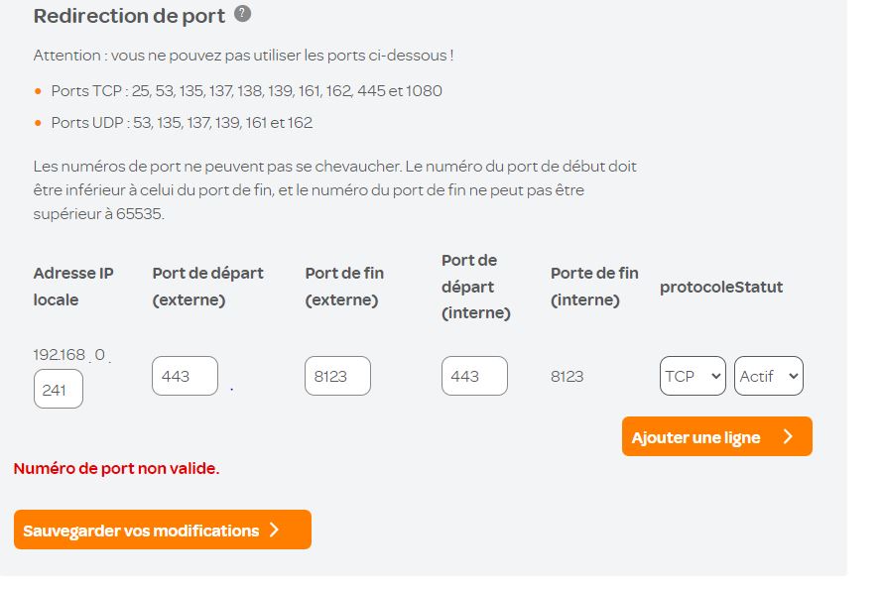Click the internal end port value 8123
The width and height of the screenshot is (884, 591).
(568, 376)
